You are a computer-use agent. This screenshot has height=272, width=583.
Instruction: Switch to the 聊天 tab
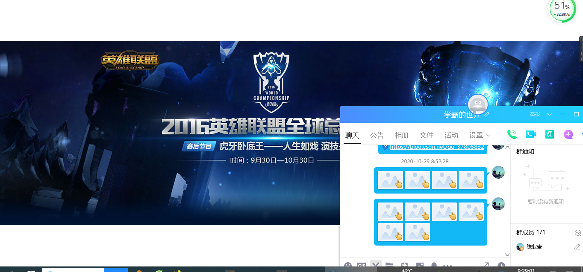click(x=352, y=135)
